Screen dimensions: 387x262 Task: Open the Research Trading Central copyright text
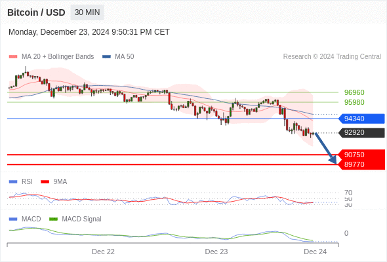point(332,57)
